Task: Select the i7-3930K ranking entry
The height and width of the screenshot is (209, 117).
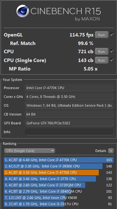Action: tap(58, 166)
